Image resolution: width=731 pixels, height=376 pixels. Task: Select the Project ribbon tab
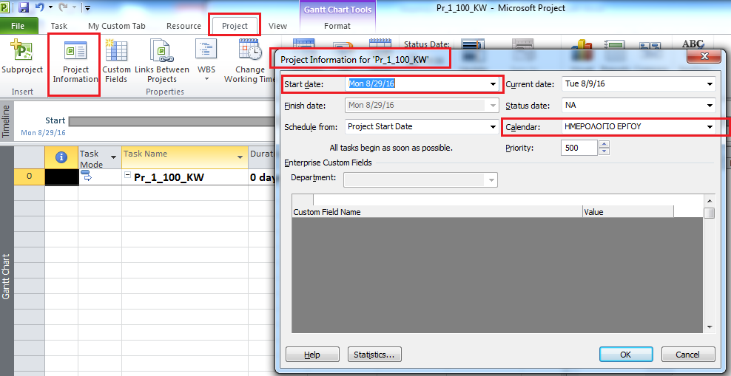(x=235, y=26)
